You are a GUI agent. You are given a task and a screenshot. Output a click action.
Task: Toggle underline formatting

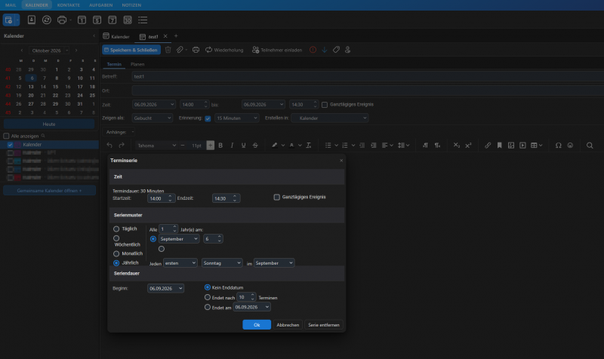tap(243, 145)
